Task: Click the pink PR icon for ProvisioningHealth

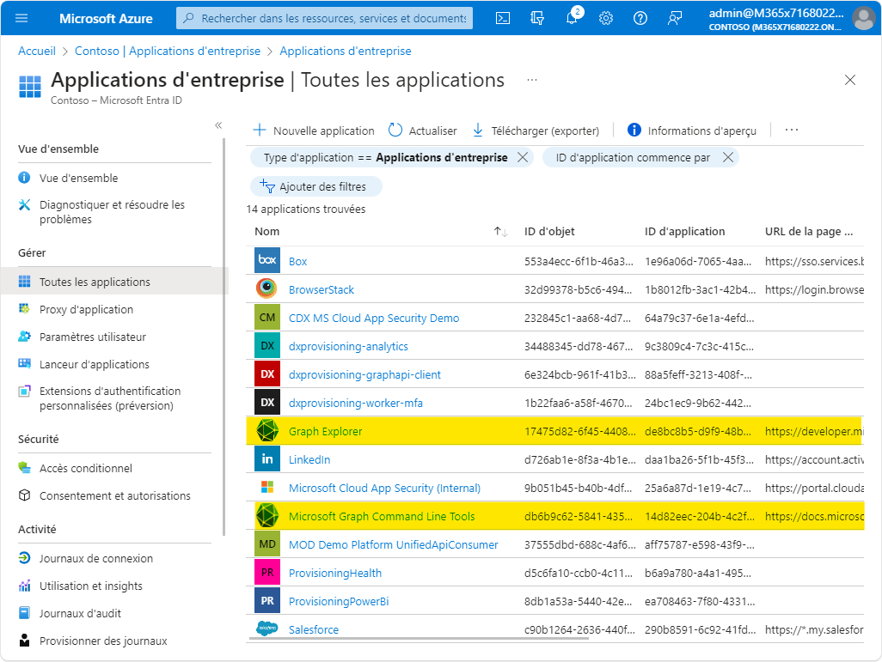Action: point(267,572)
